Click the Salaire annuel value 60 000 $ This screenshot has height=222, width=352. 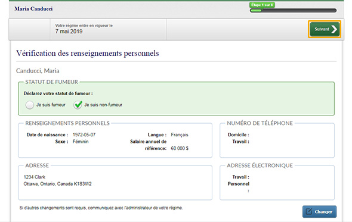click(x=180, y=148)
